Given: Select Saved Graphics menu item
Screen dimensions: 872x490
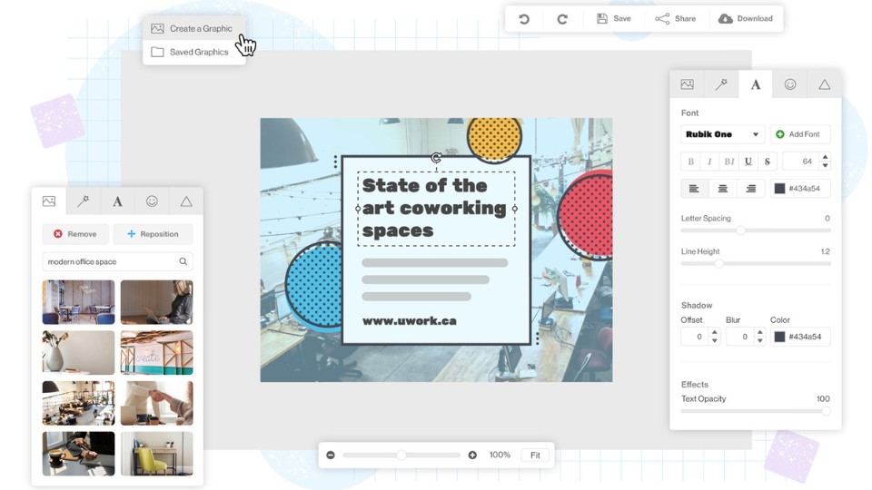Looking at the screenshot, I should pyautogui.click(x=198, y=52).
